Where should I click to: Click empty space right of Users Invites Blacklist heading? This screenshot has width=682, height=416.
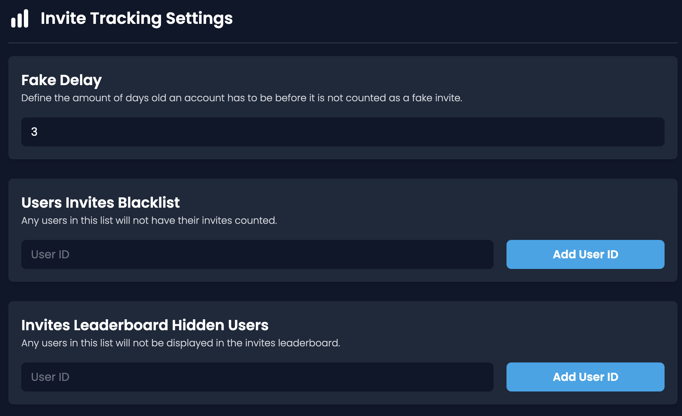(x=419, y=203)
